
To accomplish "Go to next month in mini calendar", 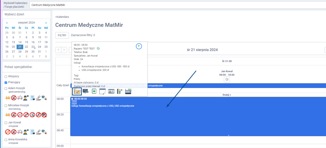I will pyautogui.click(x=46, y=23).
